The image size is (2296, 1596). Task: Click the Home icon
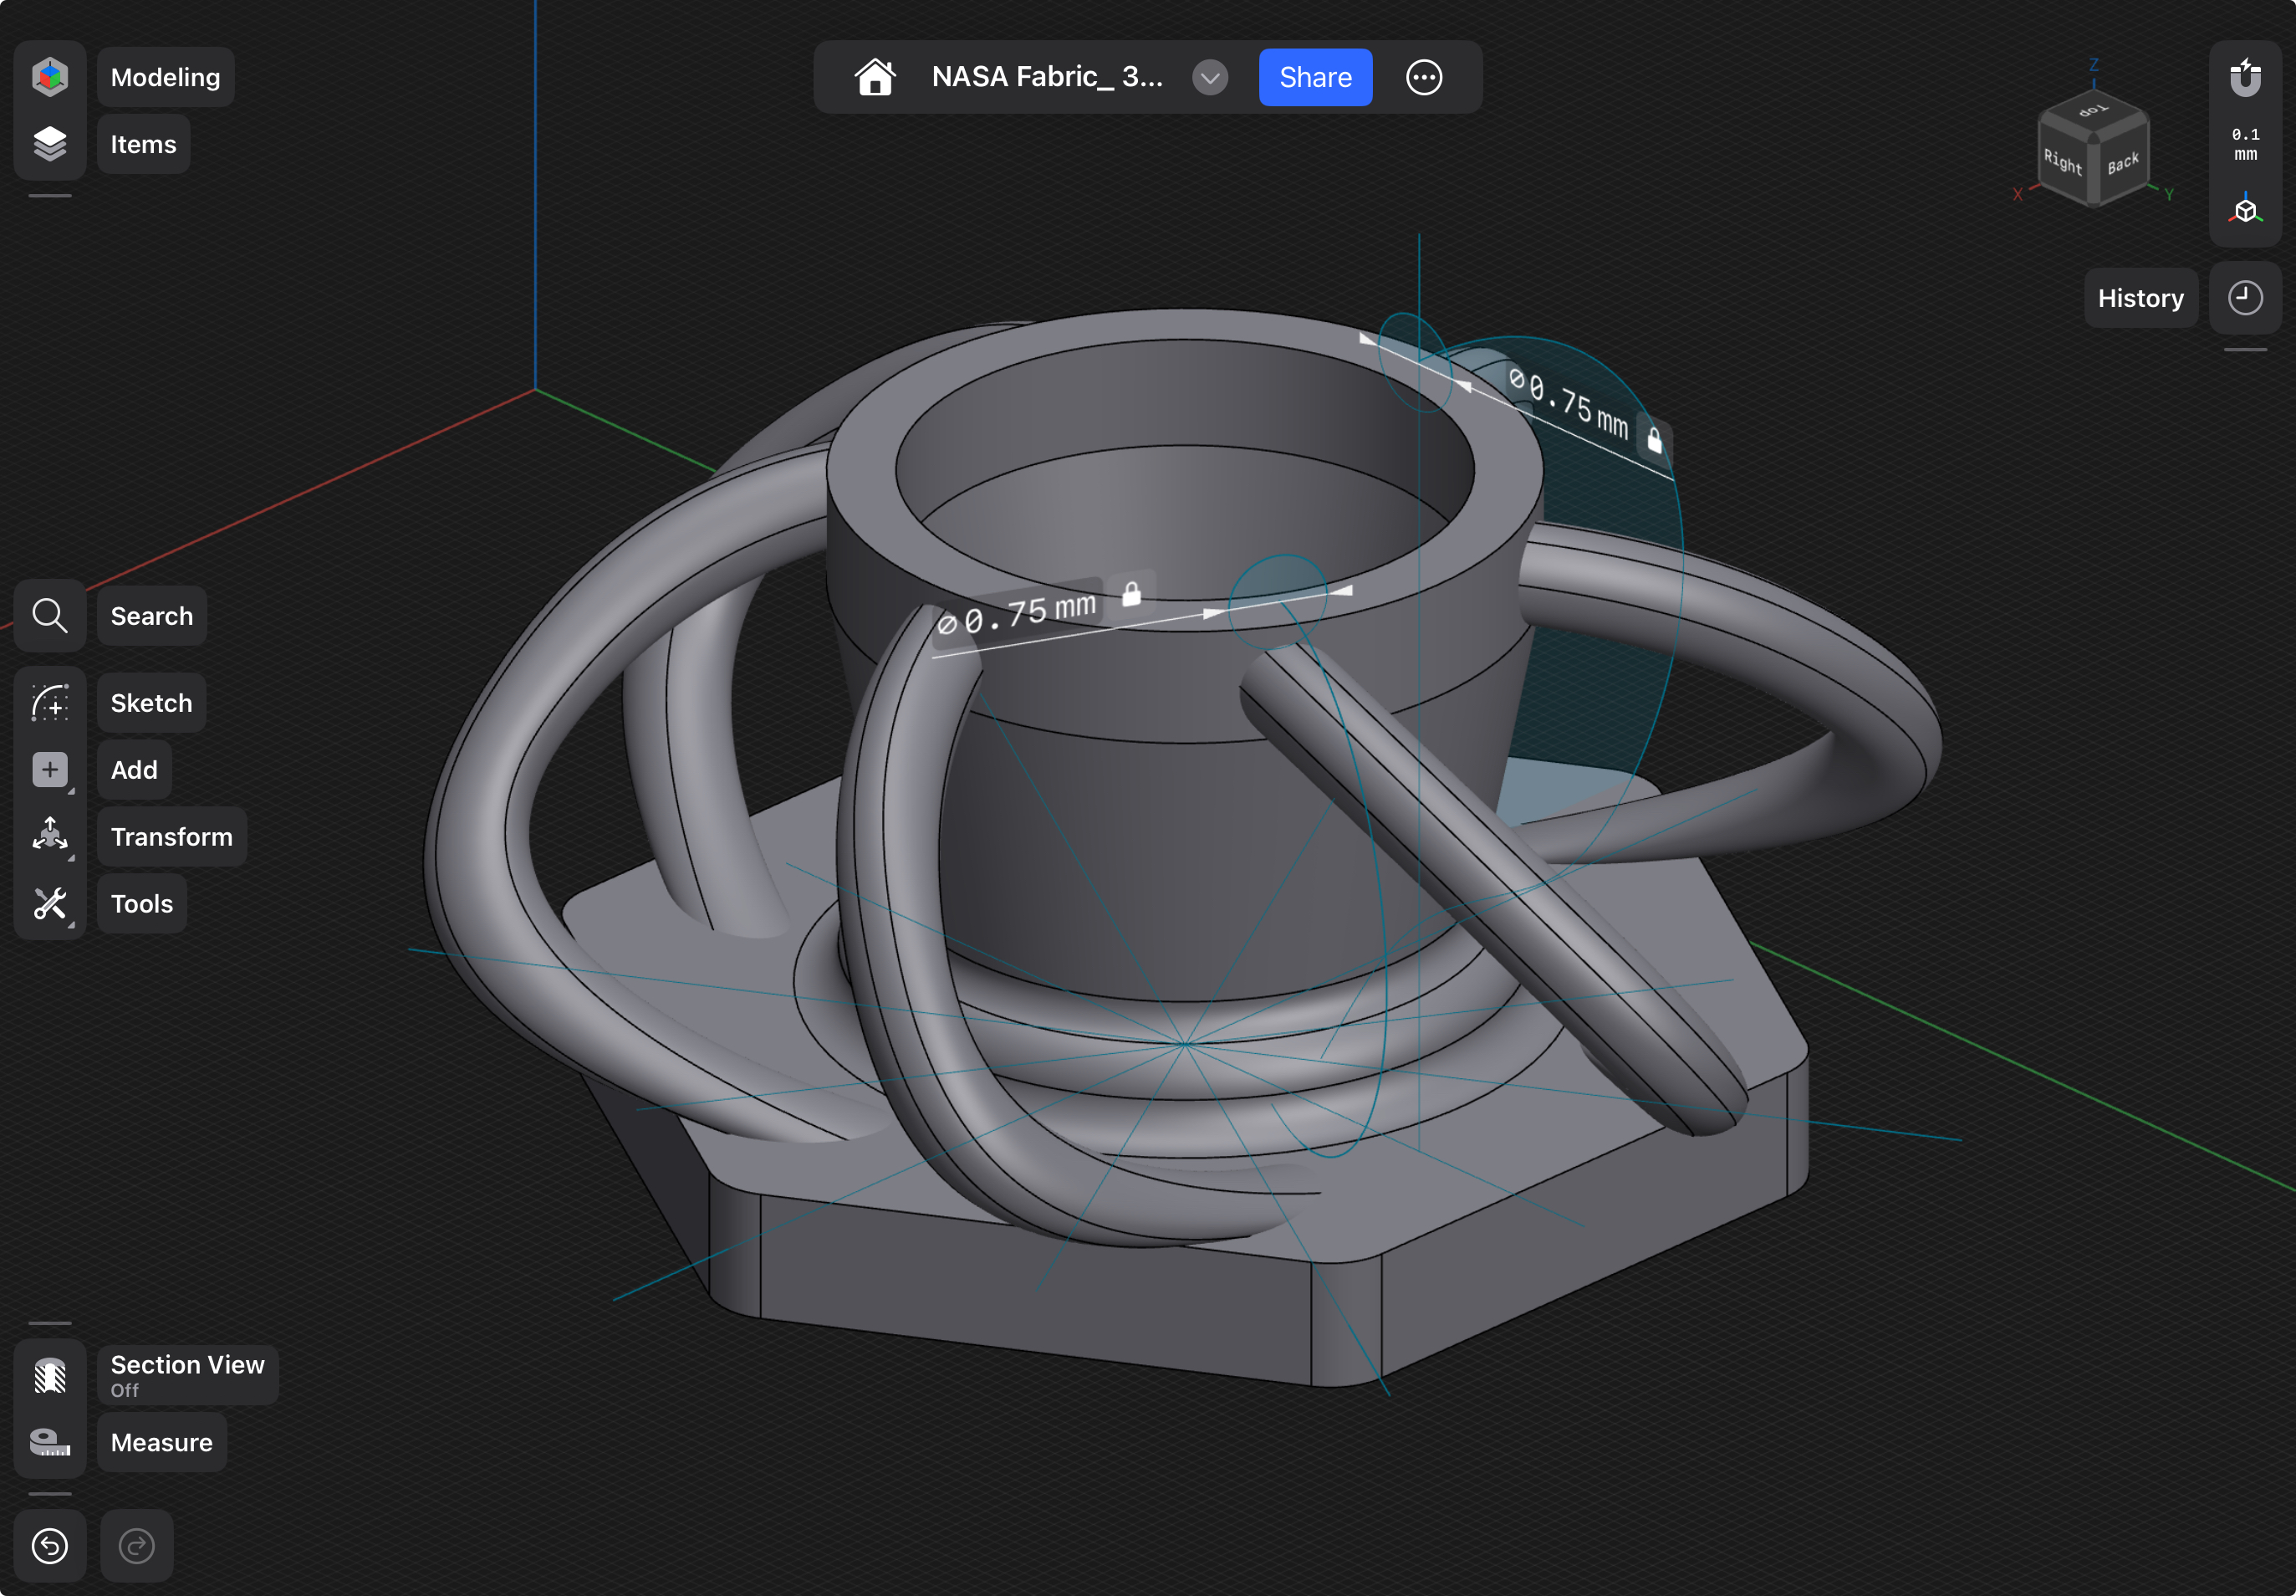[875, 77]
